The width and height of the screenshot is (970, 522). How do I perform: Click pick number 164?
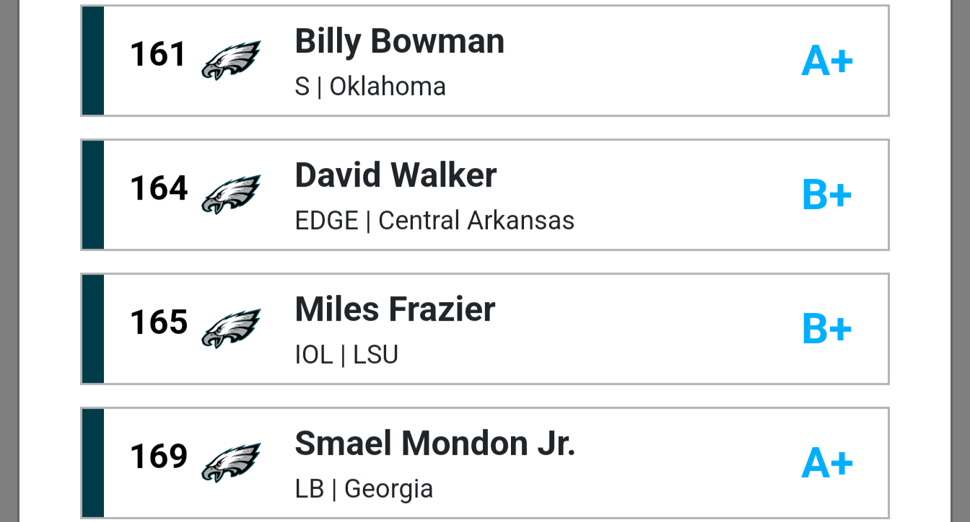pyautogui.click(x=159, y=188)
